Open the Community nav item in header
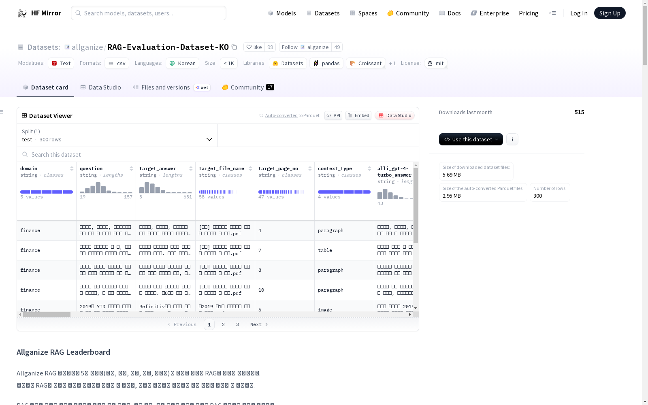Image resolution: width=648 pixels, height=405 pixels. click(x=408, y=13)
